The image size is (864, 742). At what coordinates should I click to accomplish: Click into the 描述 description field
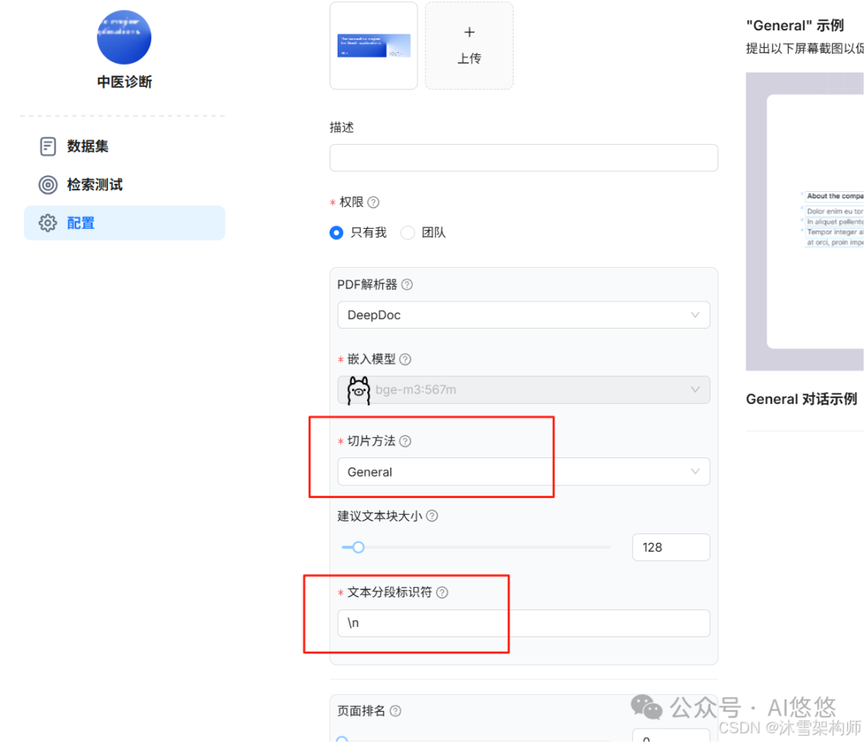pyautogui.click(x=523, y=158)
